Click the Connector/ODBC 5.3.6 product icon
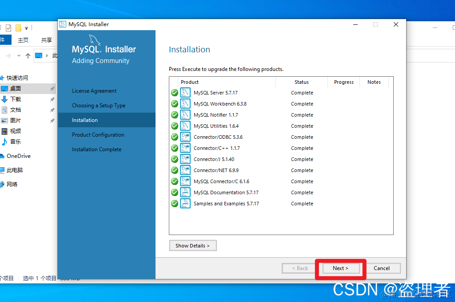The image size is (455, 302). click(185, 137)
